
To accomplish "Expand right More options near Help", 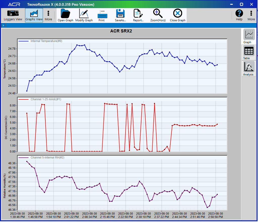I will tap(251, 15).
